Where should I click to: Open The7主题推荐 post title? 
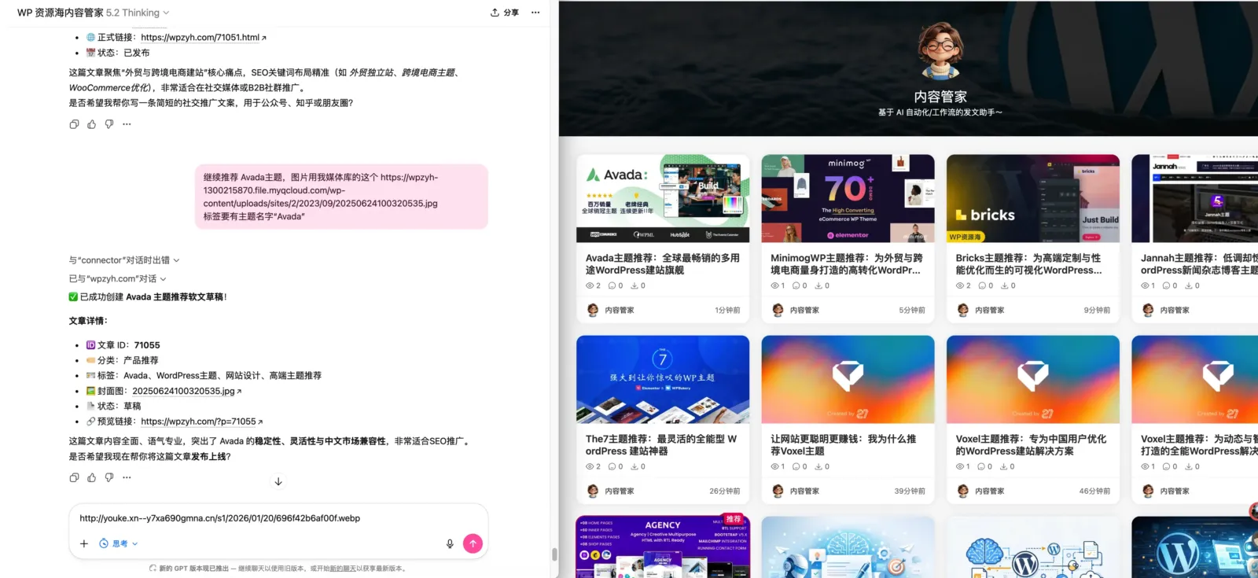[x=661, y=445]
